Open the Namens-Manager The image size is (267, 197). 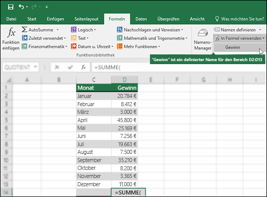(x=203, y=40)
